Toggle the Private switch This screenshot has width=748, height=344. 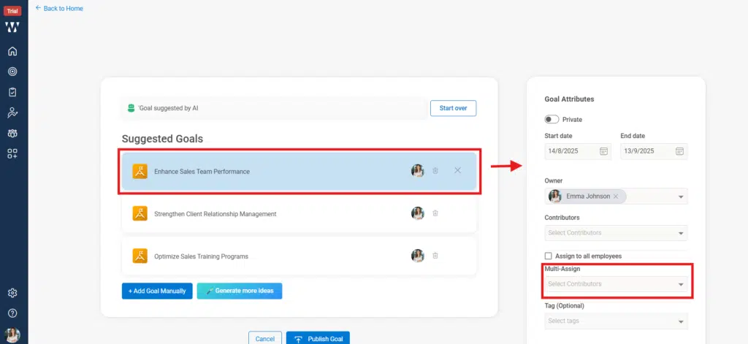552,119
